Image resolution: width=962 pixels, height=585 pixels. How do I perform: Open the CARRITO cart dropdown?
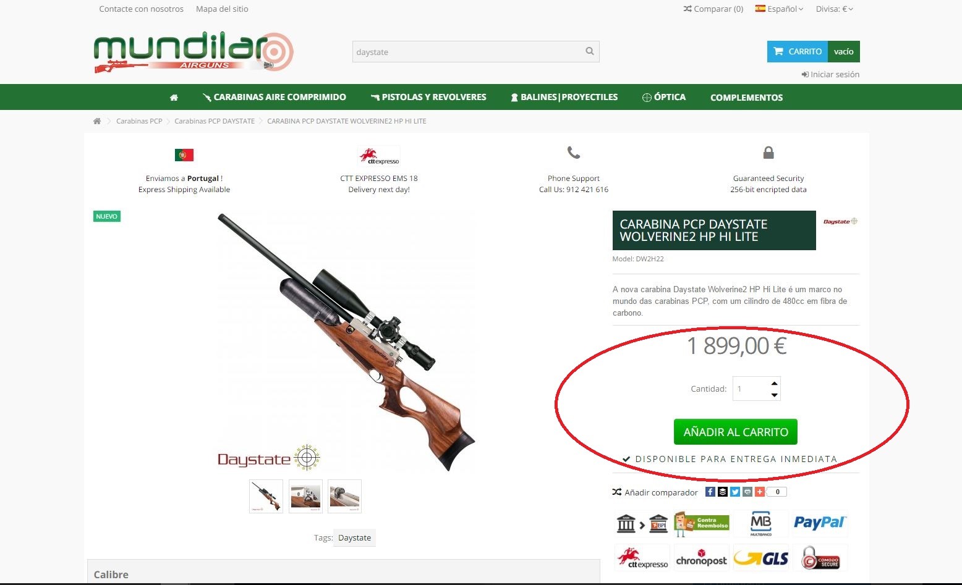click(814, 51)
